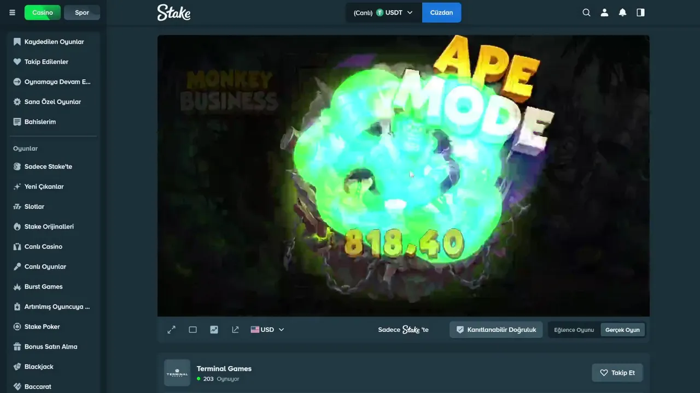Click the Burst Games rocket icon
Screen dimensions: 700x393
click(x=17, y=287)
